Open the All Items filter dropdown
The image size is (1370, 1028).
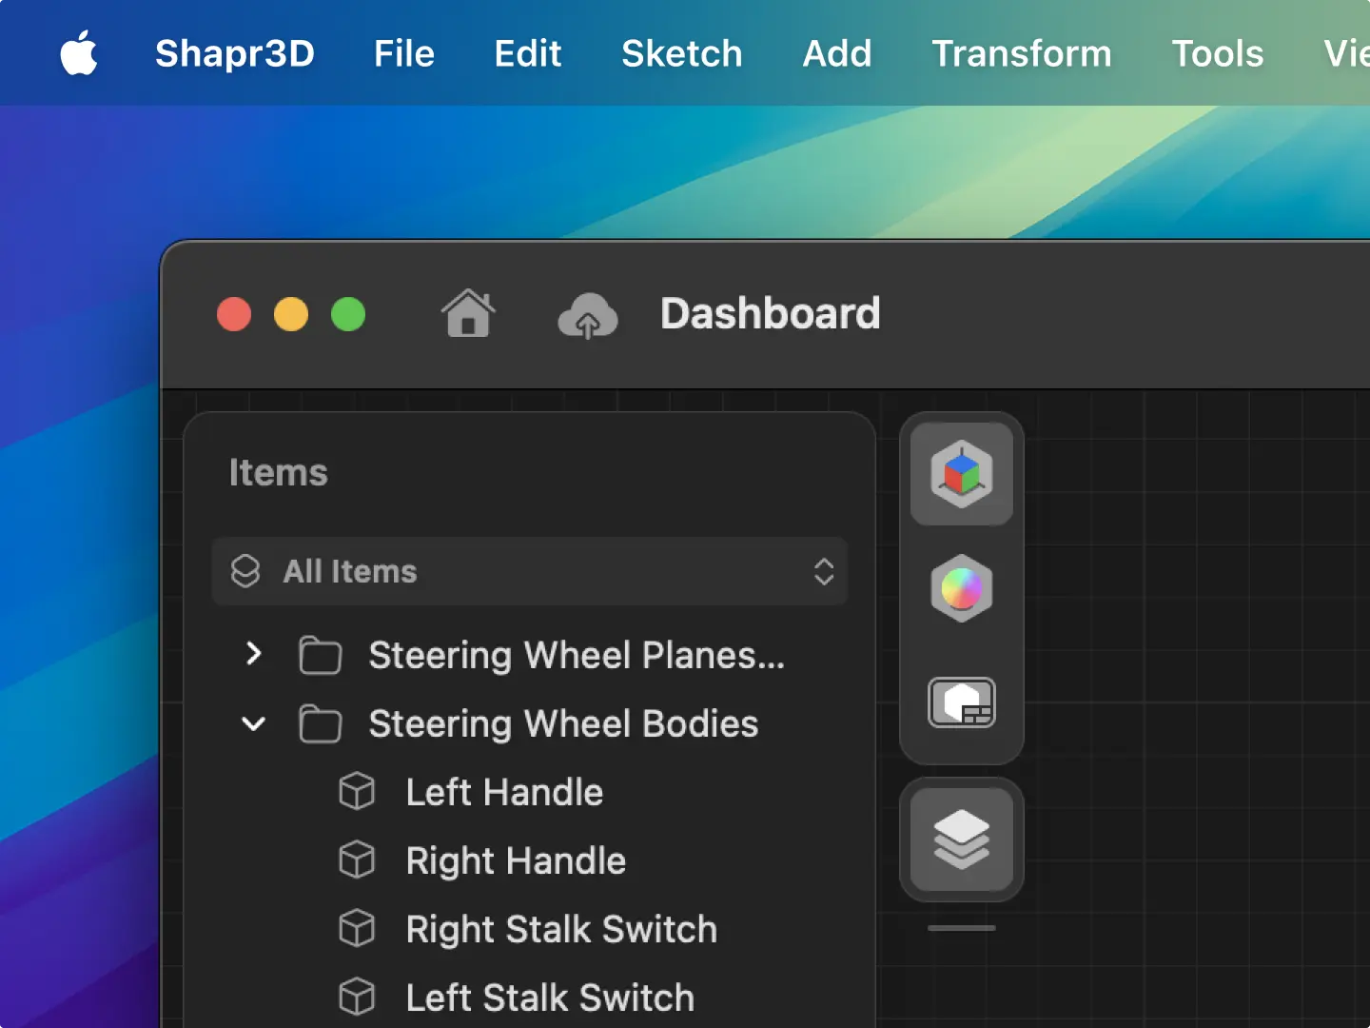[530, 571]
